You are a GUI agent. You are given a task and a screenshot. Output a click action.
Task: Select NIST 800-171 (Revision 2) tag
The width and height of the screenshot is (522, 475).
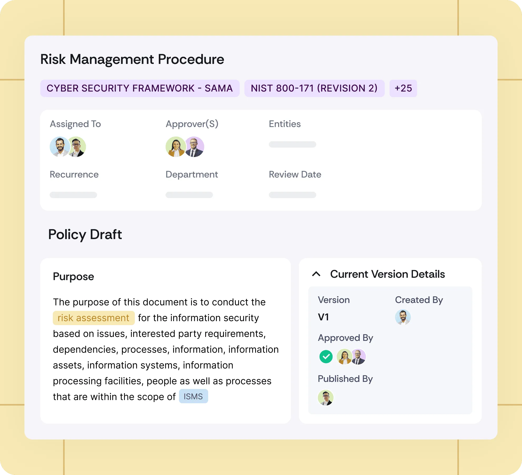[314, 88]
